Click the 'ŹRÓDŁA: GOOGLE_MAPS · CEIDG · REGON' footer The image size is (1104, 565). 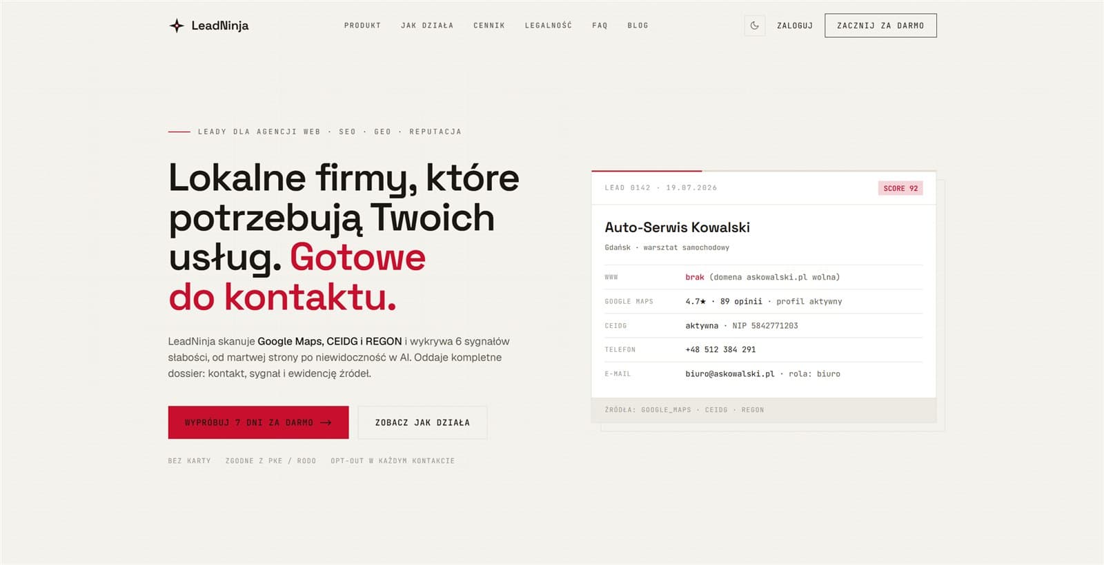click(x=684, y=410)
